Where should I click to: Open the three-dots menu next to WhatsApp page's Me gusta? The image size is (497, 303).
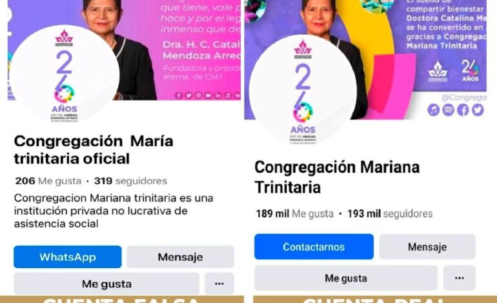pos(219,284)
